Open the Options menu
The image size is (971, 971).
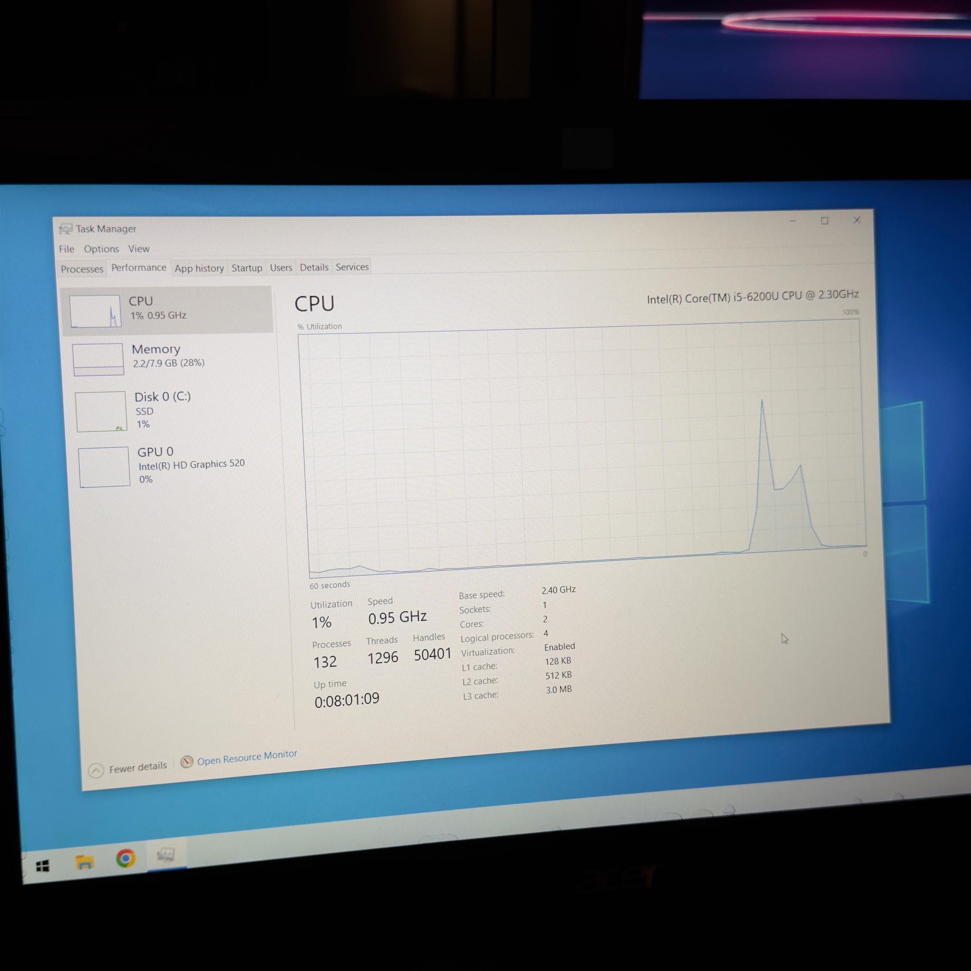click(101, 249)
